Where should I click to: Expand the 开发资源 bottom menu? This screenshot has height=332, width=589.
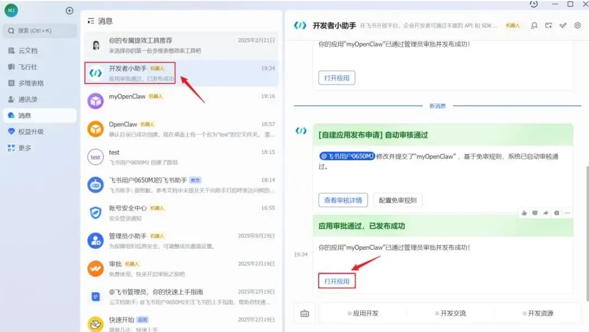point(538,313)
